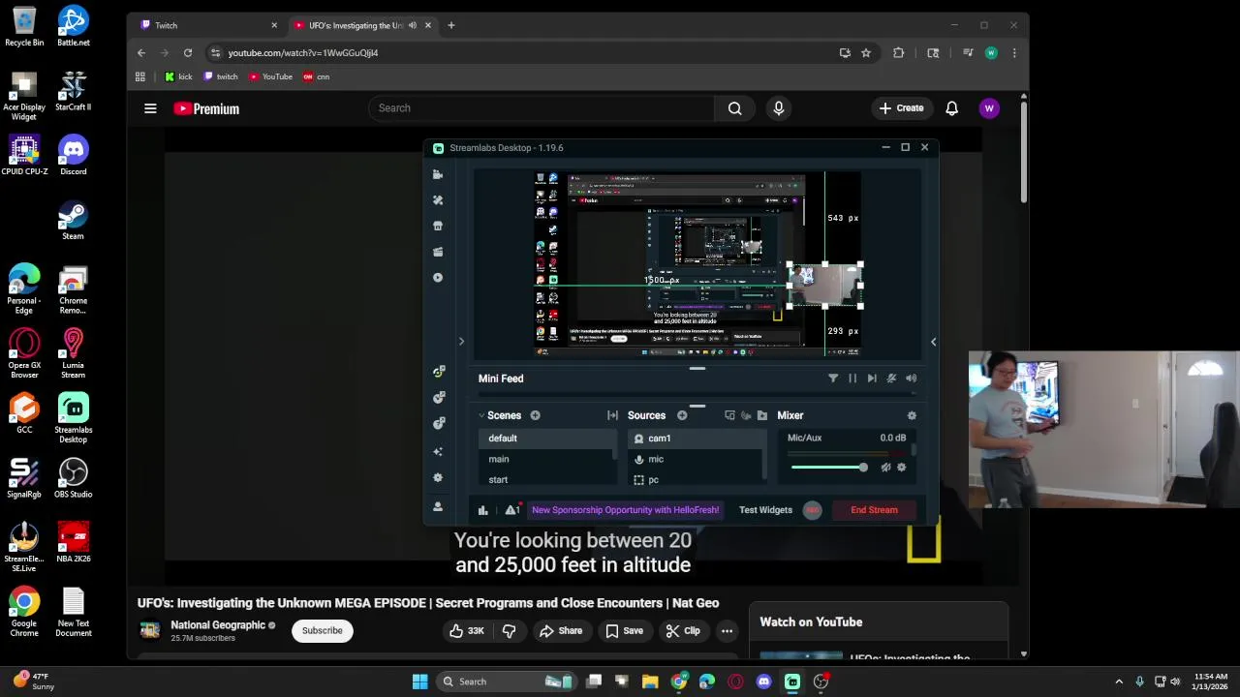Open Mixer advanced audio settings gear
Screen dimensions: 1240x697
point(912,415)
